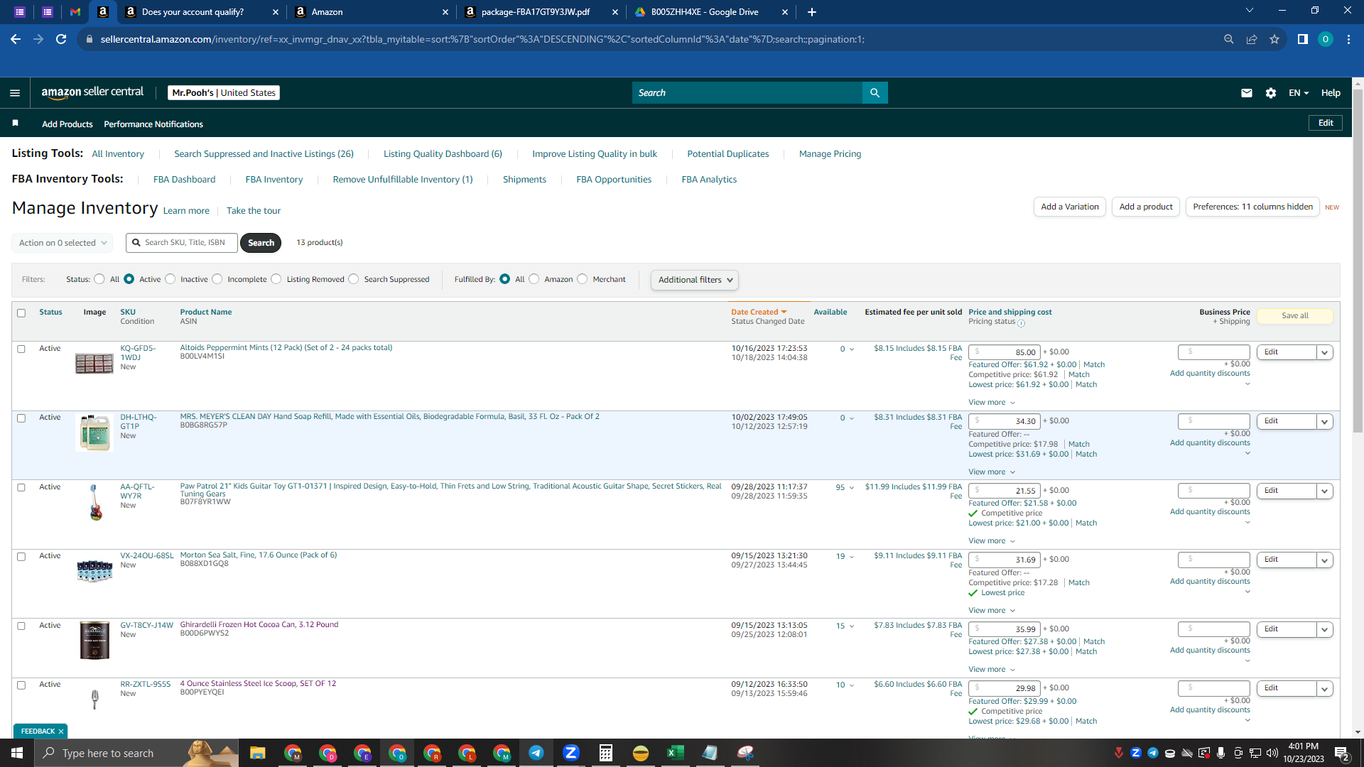Select the Listing Removed radio button
Image resolution: width=1364 pixels, height=767 pixels.
276,279
